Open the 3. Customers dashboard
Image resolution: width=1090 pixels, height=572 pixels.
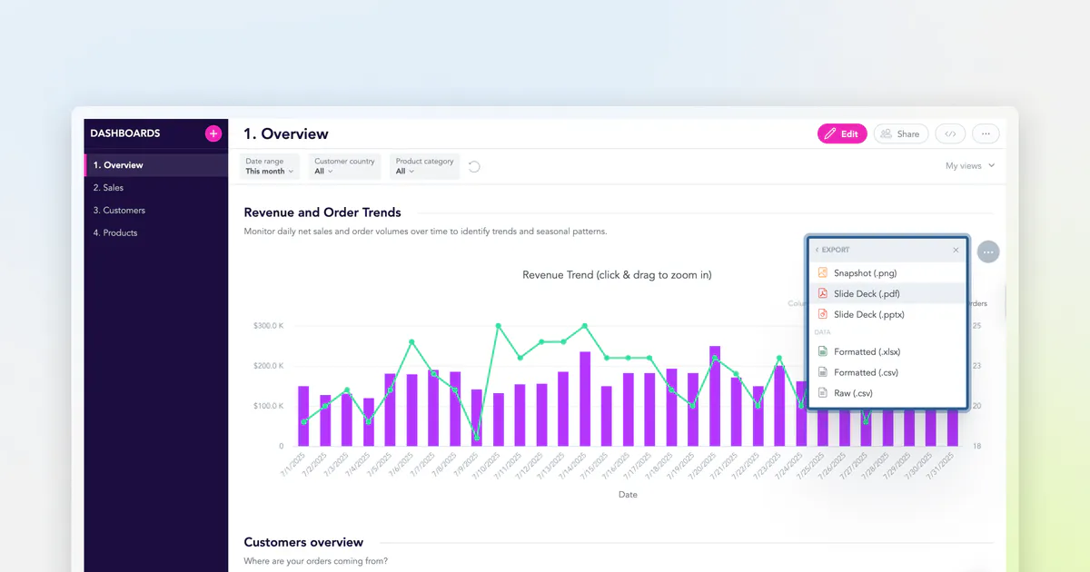pos(155,211)
